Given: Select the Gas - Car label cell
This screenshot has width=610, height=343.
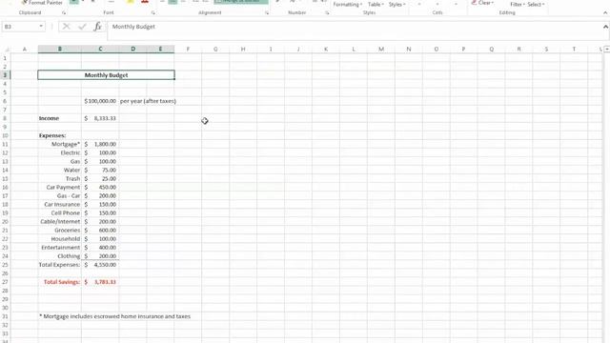Looking at the screenshot, I should (59, 195).
